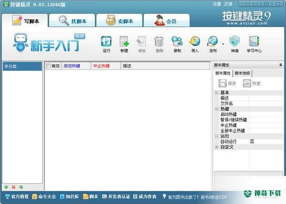
Task: Import a script using 导入 icon
Action: 195,44
